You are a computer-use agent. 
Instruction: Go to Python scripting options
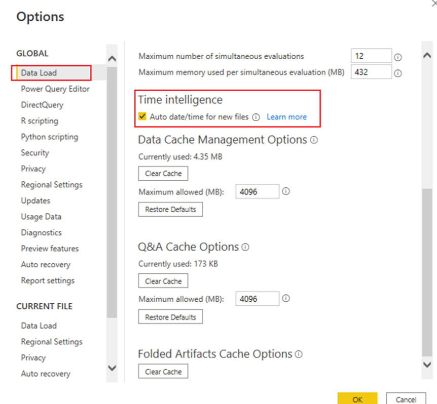click(x=50, y=137)
